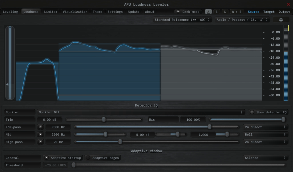
Task: Open the Standard Reference dropdown
Action: tap(182, 19)
